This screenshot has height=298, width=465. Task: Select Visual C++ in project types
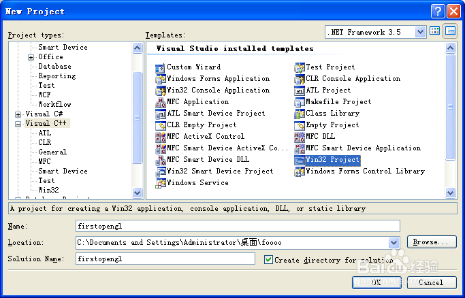pyautogui.click(x=46, y=123)
